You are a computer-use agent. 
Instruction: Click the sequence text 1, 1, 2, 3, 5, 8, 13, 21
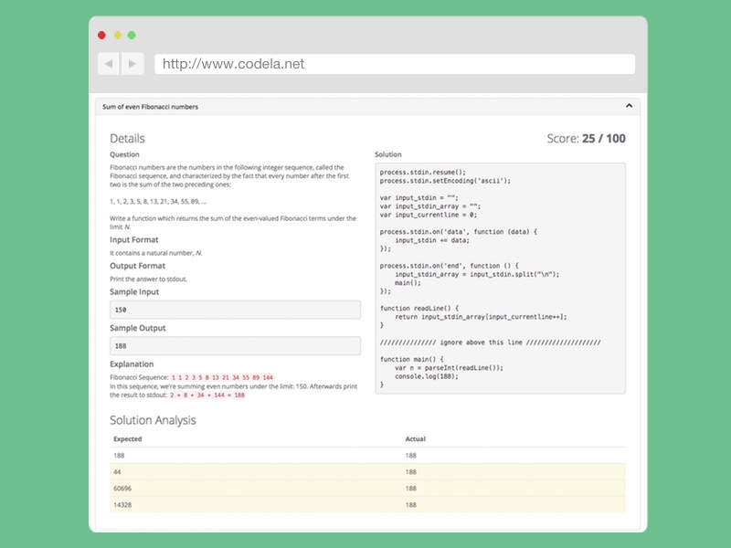point(158,201)
